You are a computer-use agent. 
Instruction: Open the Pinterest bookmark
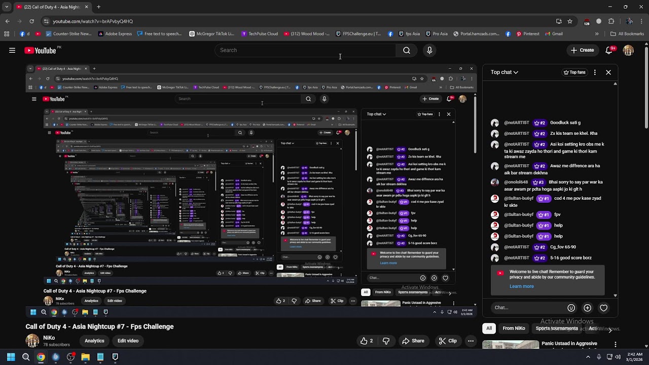tap(528, 34)
